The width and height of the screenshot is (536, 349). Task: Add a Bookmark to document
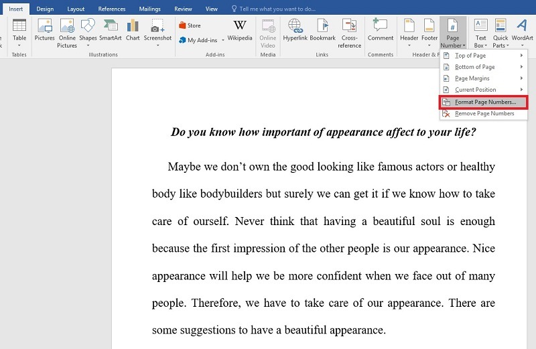click(322, 30)
